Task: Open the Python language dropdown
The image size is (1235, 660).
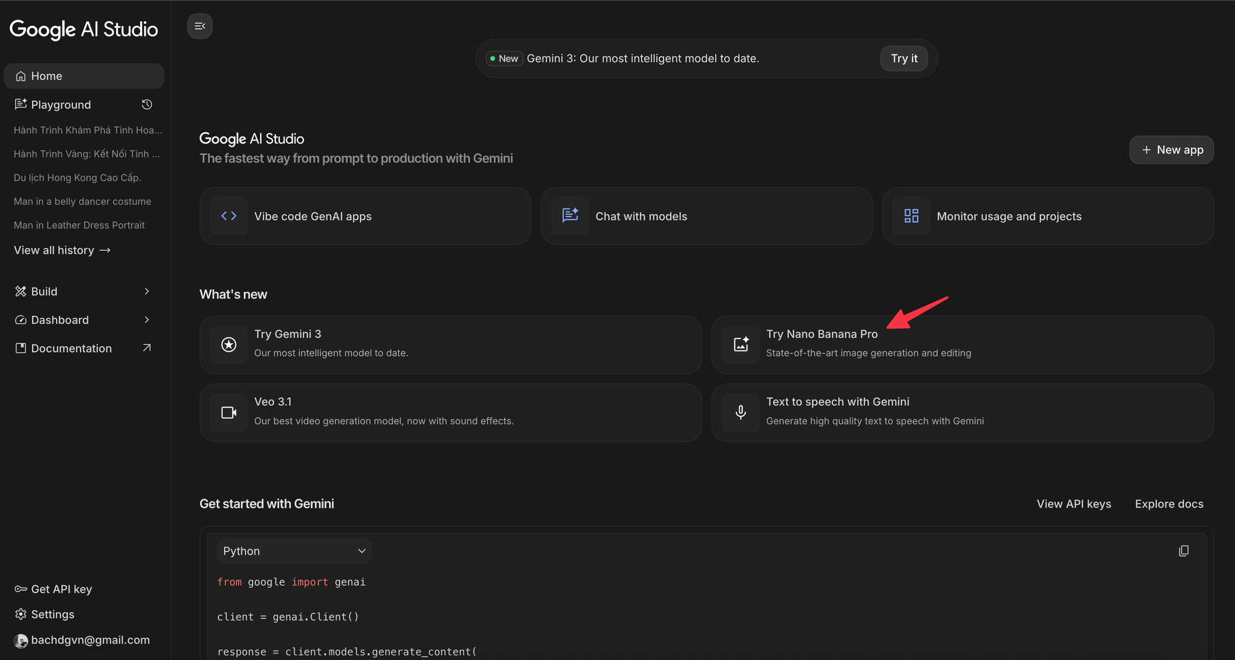Action: [294, 551]
